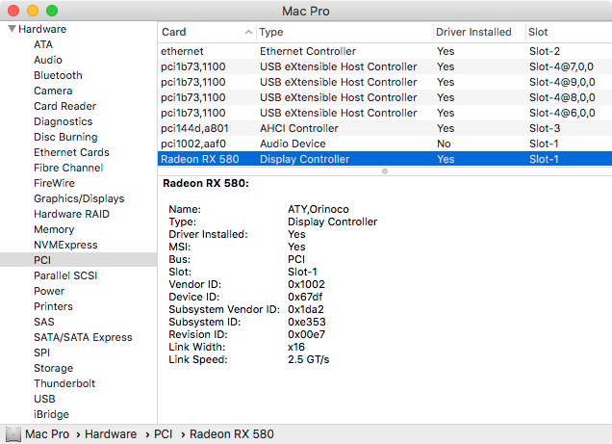
Task: Select pci1b73,1100 row at Slot-4@9,0,0
Action: pos(385,82)
